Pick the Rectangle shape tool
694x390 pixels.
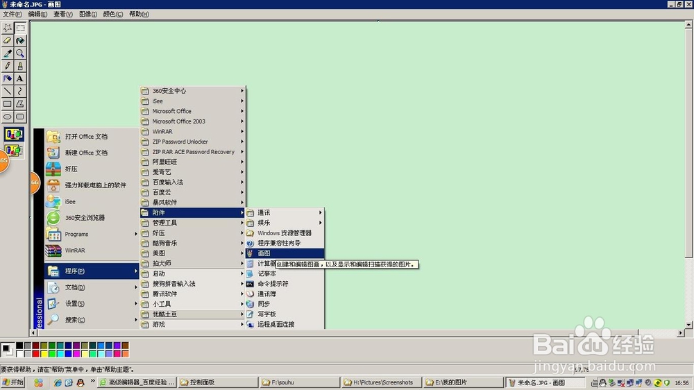[8, 104]
